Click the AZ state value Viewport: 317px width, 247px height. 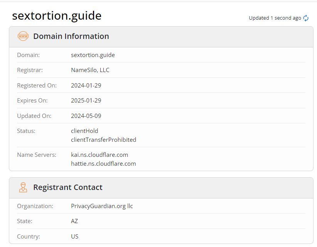click(x=74, y=221)
